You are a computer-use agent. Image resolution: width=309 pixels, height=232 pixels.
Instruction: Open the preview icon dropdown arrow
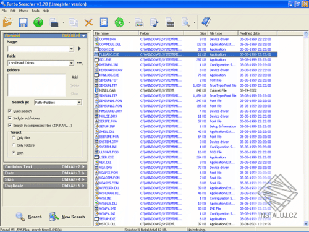coord(195,22)
